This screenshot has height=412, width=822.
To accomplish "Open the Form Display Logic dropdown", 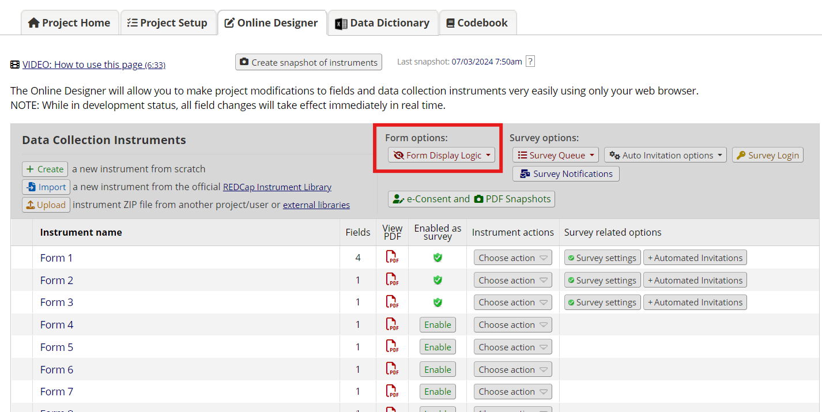I will 441,155.
